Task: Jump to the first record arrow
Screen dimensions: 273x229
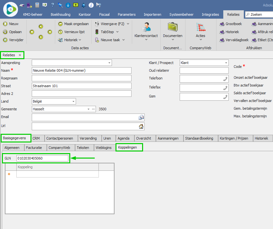Action: coord(32,32)
